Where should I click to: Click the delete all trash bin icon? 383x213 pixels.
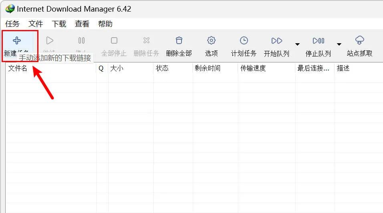coord(179,40)
